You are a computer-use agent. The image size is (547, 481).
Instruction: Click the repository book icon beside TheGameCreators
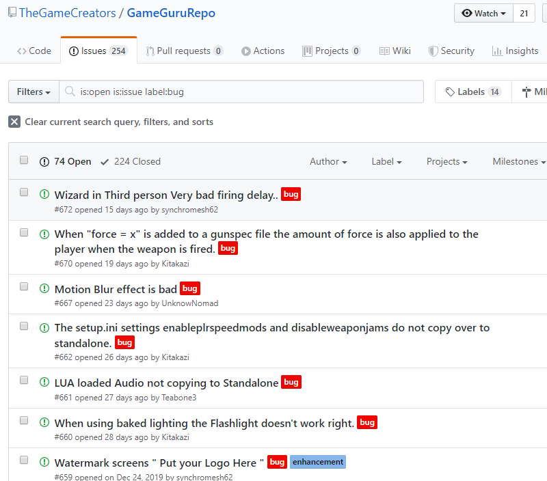click(x=12, y=12)
